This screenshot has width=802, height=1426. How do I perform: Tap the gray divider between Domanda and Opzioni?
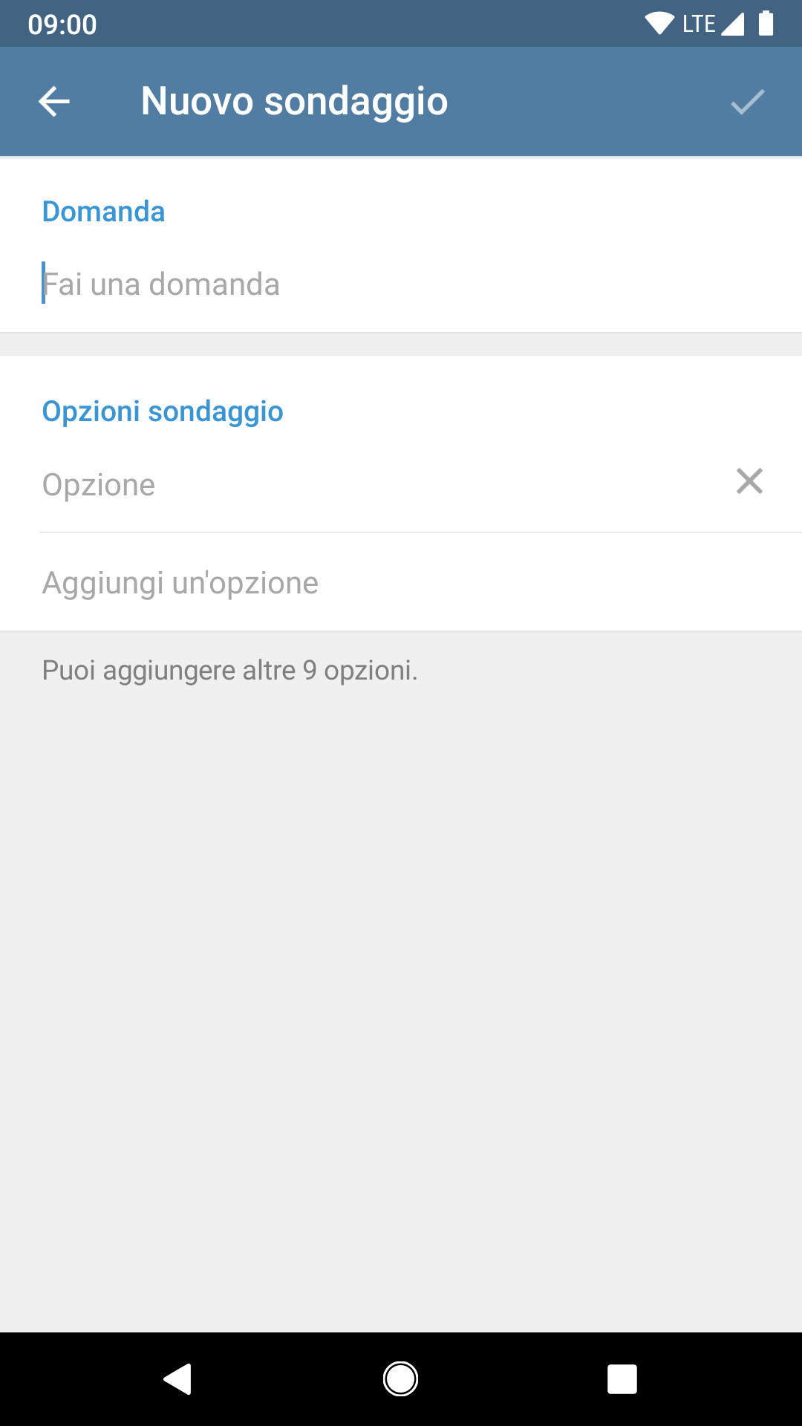(x=401, y=344)
